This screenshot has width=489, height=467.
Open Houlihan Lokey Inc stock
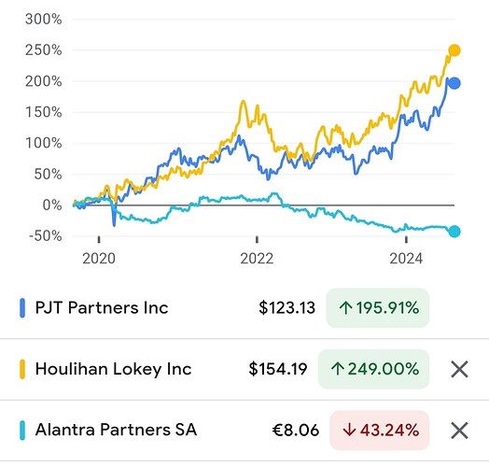113,369
